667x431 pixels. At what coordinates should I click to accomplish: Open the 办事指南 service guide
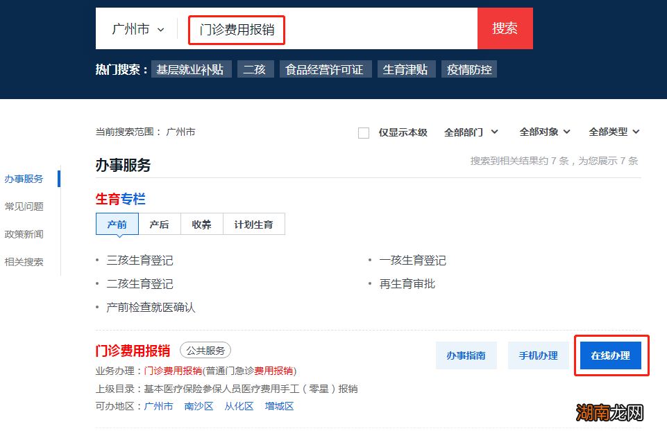coord(466,355)
